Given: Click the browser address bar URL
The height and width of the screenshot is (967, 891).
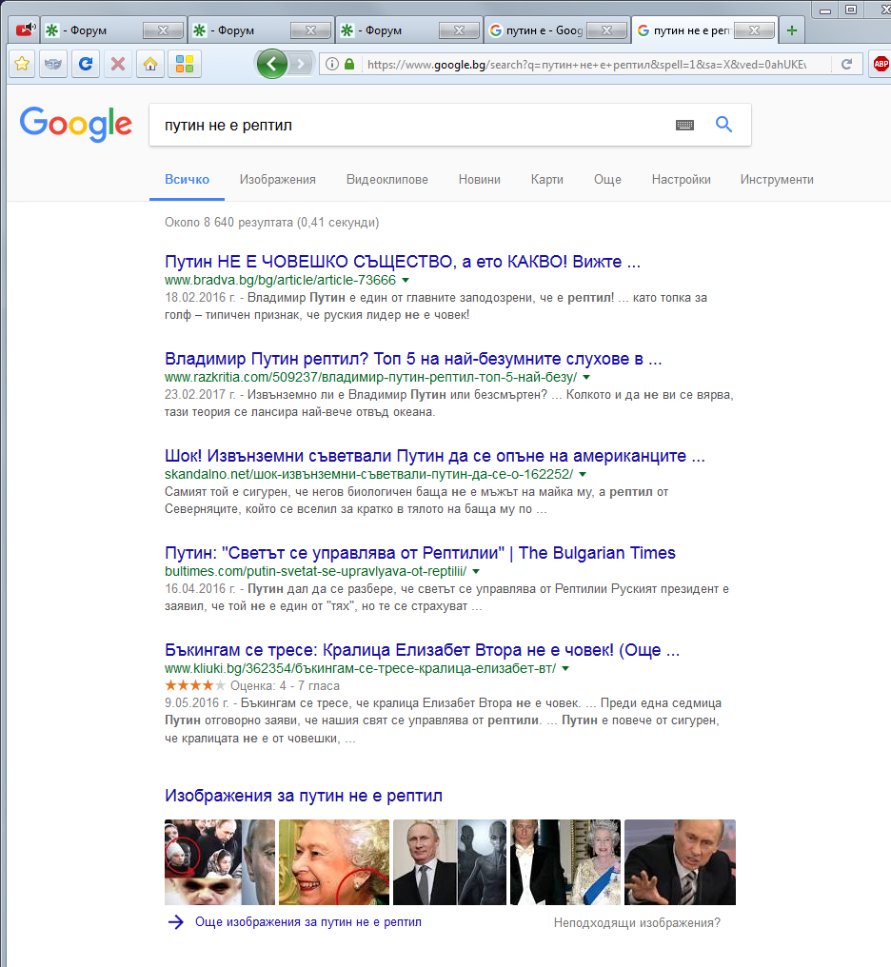Looking at the screenshot, I should coord(585,64).
